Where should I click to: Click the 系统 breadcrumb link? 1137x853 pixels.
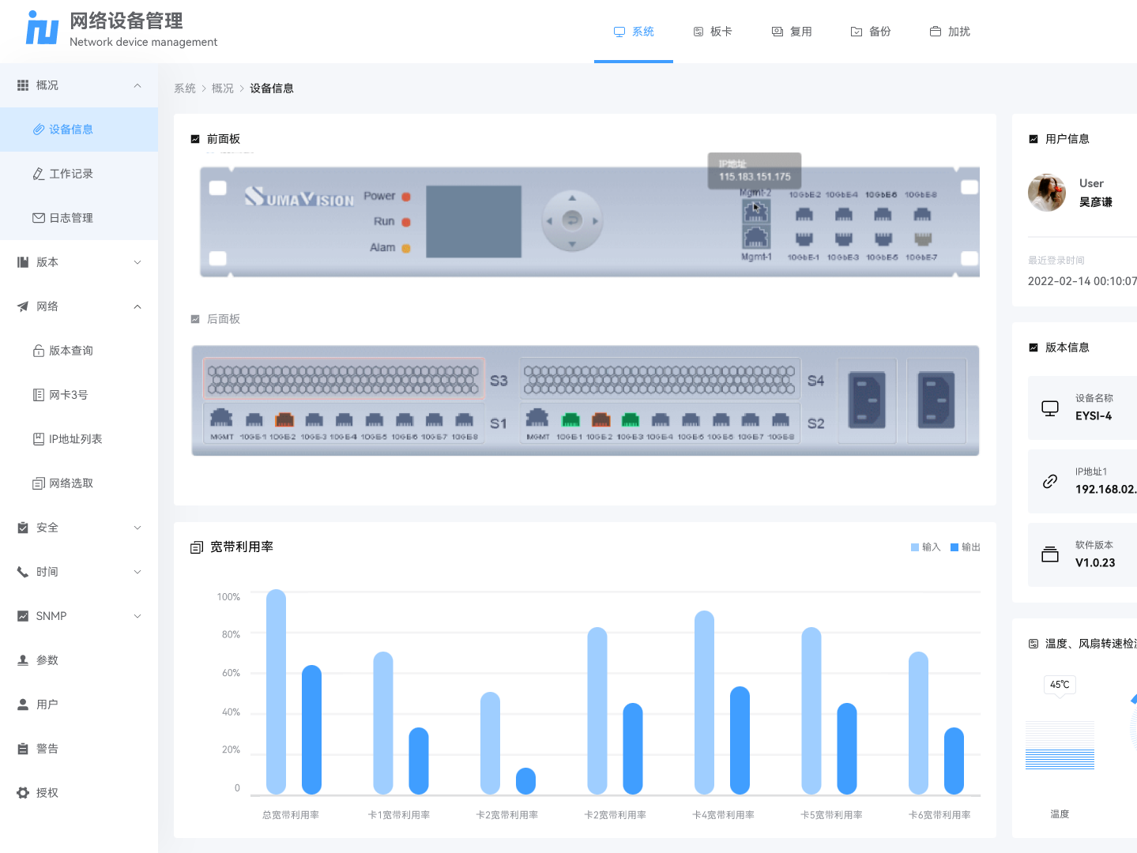(185, 88)
